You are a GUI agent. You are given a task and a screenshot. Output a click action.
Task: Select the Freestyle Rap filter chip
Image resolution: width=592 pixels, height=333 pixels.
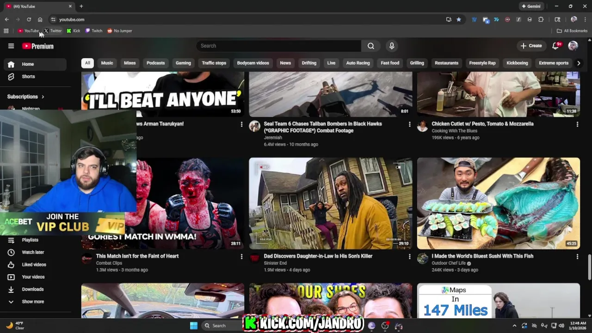[x=482, y=63]
